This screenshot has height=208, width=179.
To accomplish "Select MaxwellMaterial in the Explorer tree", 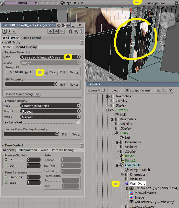I will pos(146,193).
